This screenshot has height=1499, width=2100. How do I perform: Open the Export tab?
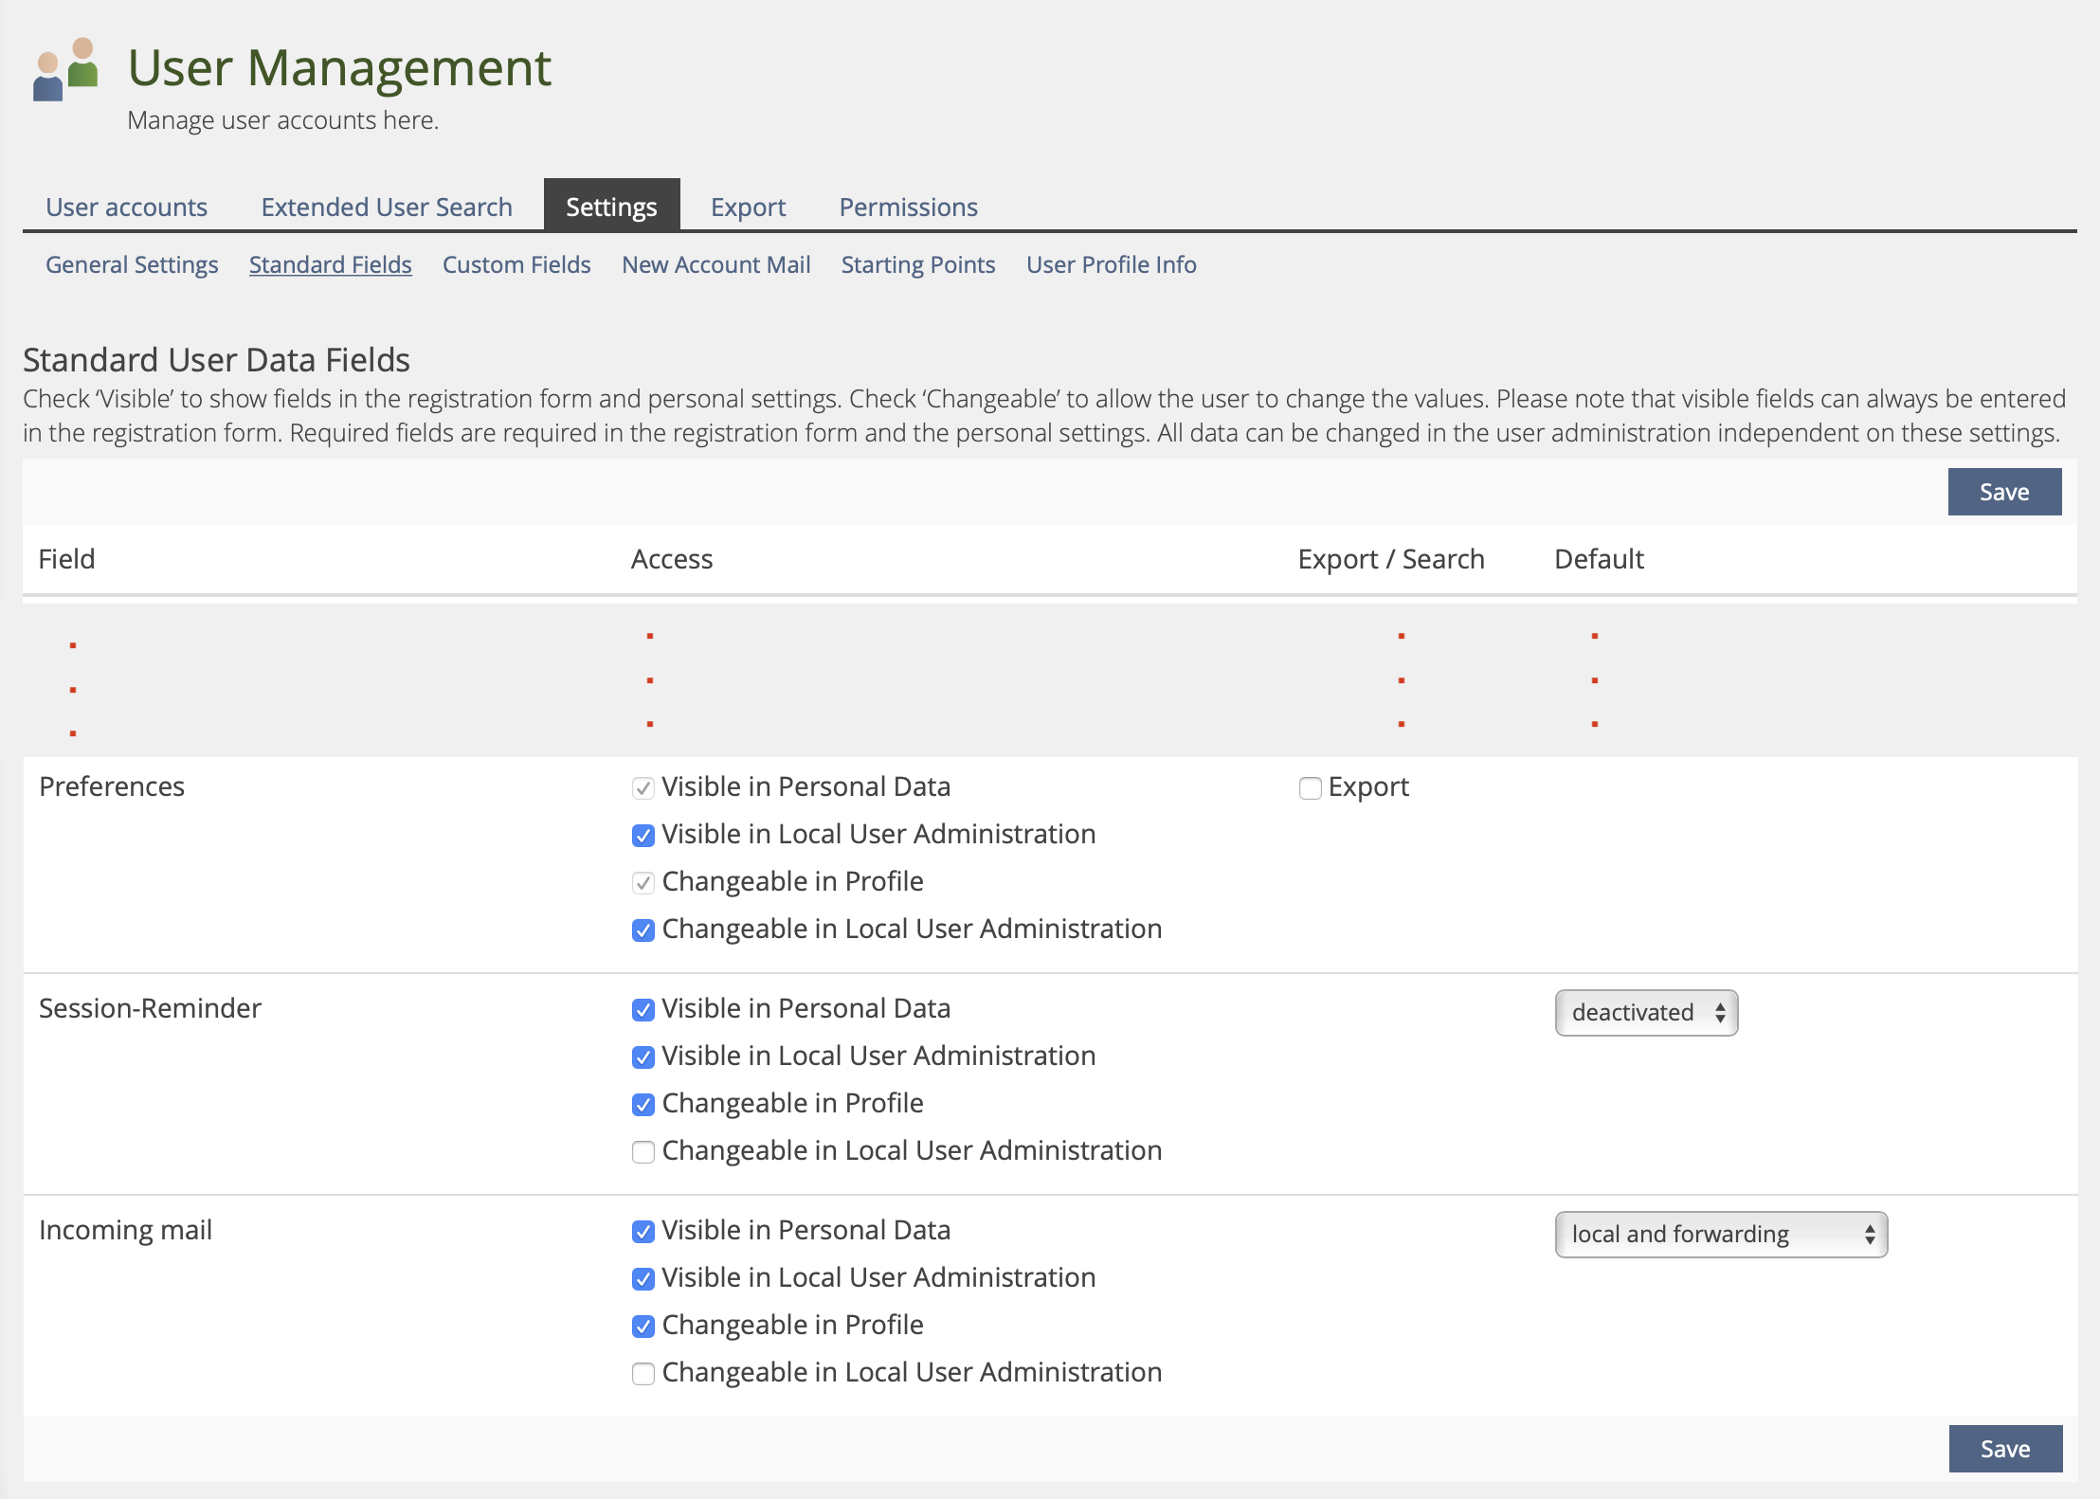click(x=748, y=207)
